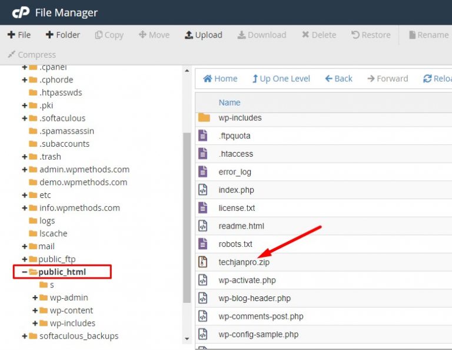
Task: Click the Upload toolbar icon
Action: coord(188,35)
